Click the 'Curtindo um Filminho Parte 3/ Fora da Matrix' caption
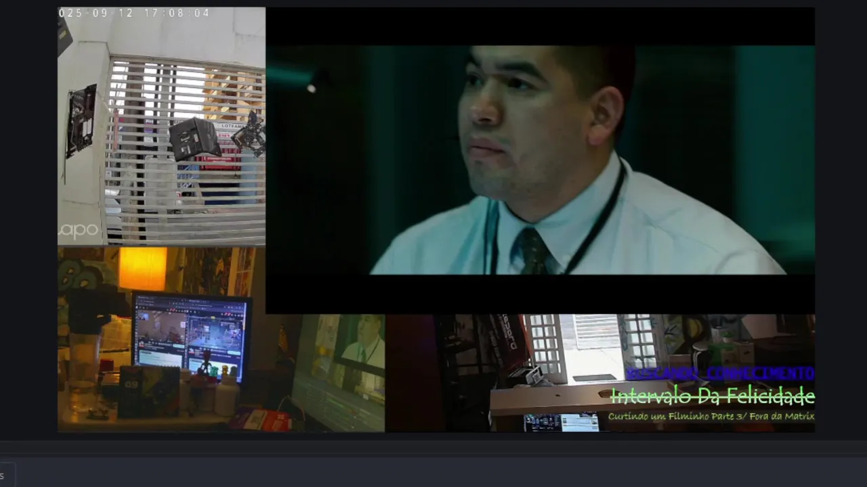The width and height of the screenshot is (867, 487). point(711,417)
